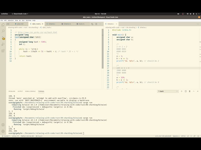Screen dimensions: 201x150
Task: Click the Python 3.8.5 64-bit interpreter status
Action: tap(27, 136)
